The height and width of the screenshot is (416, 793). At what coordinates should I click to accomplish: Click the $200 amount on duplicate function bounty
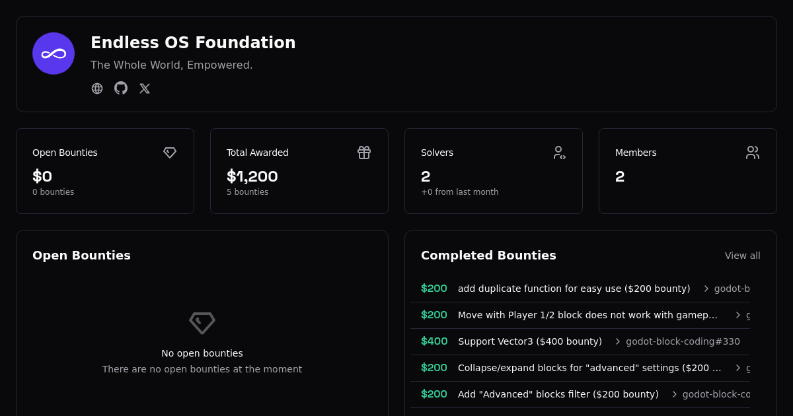(x=434, y=289)
